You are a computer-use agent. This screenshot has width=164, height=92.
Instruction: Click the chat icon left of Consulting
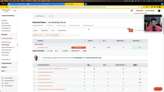132,10
